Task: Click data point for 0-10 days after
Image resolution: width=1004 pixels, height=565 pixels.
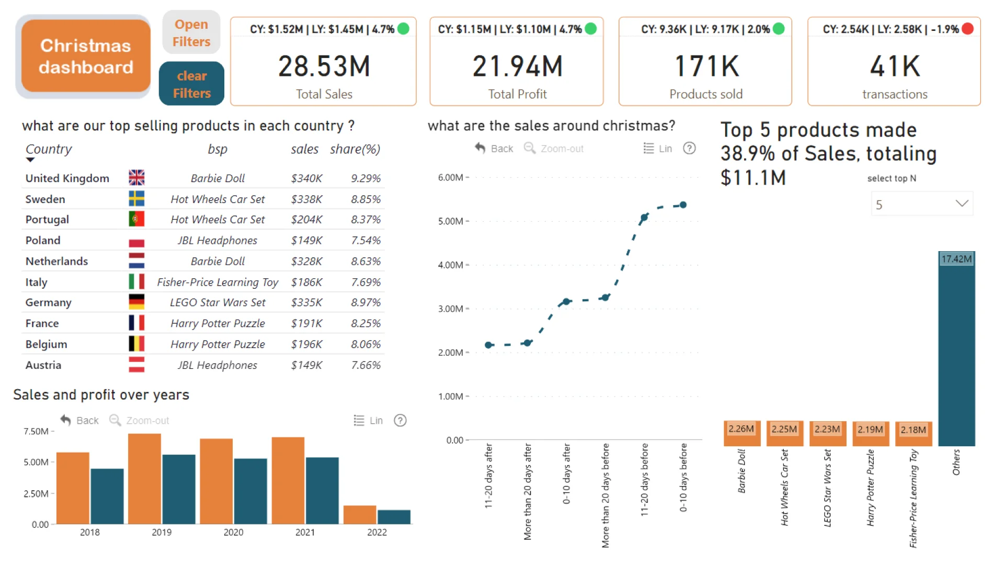Action: coord(566,301)
